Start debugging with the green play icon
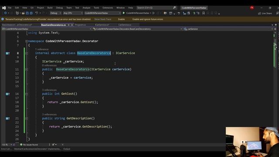 click(x=124, y=13)
